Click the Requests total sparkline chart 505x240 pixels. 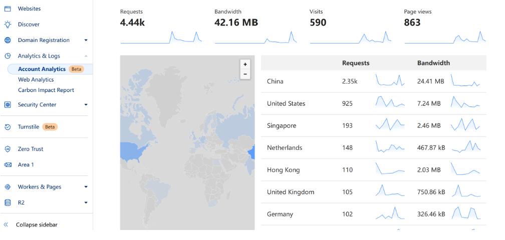161,37
